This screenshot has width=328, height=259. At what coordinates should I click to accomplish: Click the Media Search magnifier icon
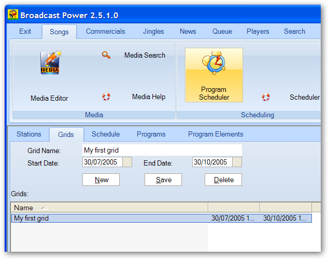[106, 55]
